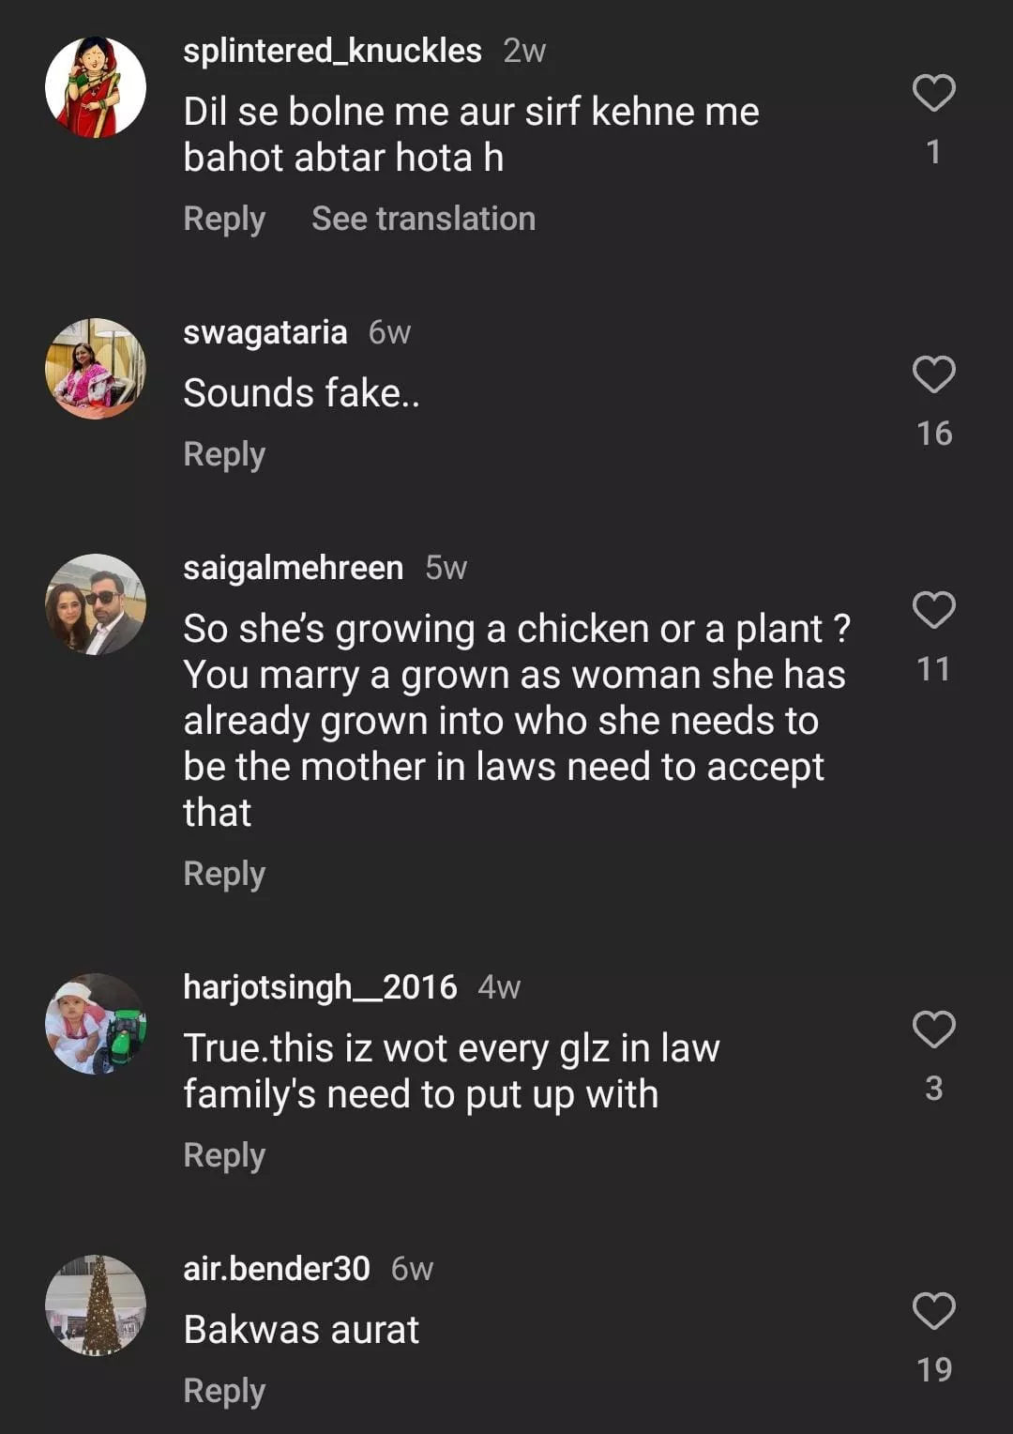See translation of the Hindi comment

click(423, 220)
